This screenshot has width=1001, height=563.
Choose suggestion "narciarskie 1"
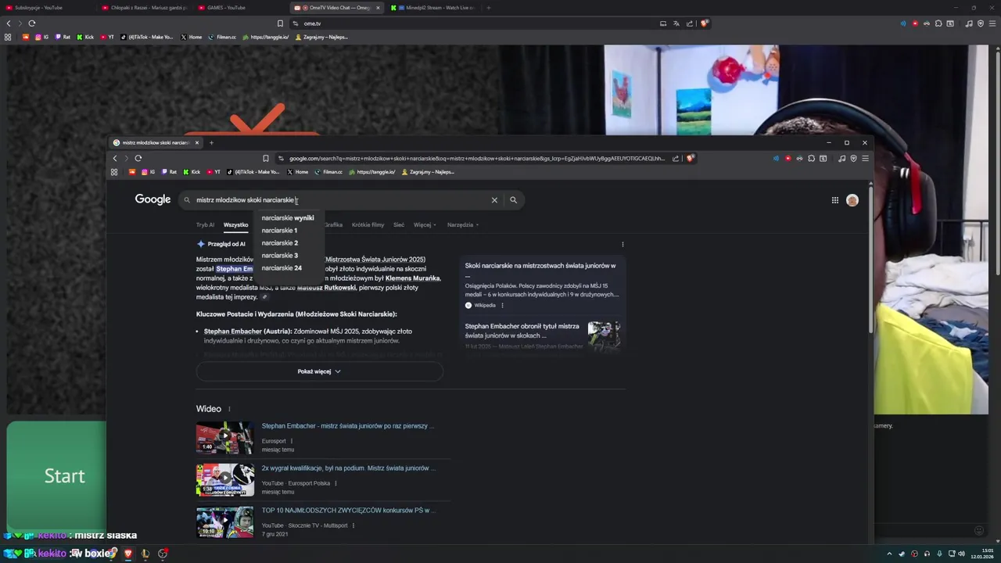pyautogui.click(x=288, y=231)
